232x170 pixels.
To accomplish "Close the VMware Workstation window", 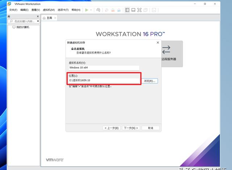I will click(215, 4).
